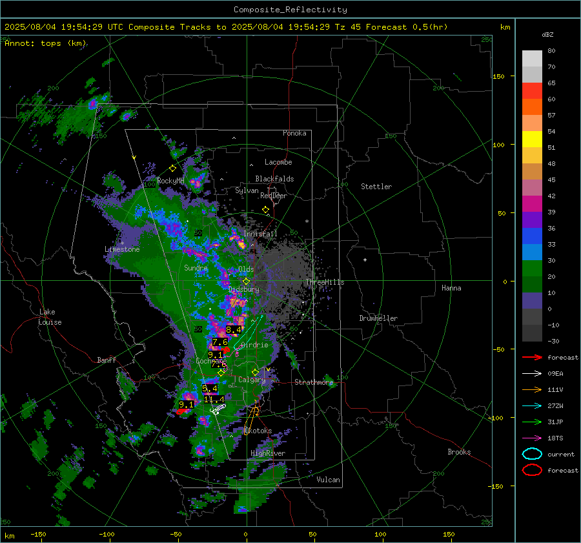Click the yellow diamond marker near RedDeer
The image size is (581, 543).
click(265, 210)
